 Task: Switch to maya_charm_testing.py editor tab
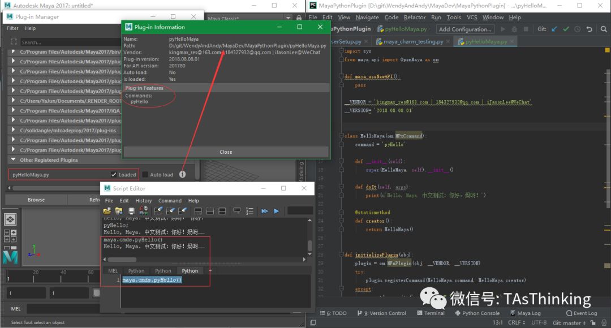413,41
